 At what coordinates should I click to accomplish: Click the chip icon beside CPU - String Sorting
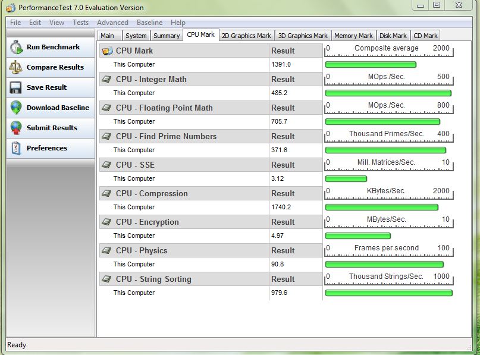point(106,279)
